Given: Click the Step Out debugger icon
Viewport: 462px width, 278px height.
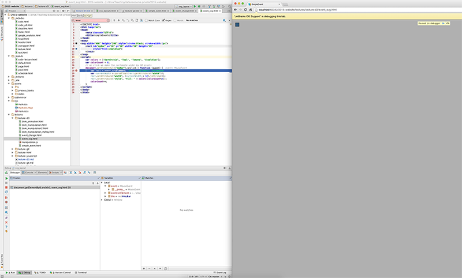Looking at the screenshot, I should click(x=84, y=172).
